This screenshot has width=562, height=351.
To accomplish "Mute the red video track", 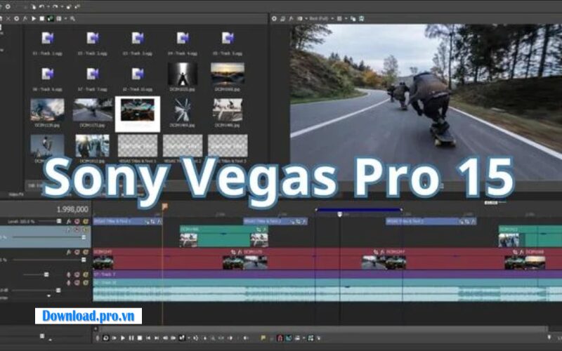I will (x=77, y=252).
